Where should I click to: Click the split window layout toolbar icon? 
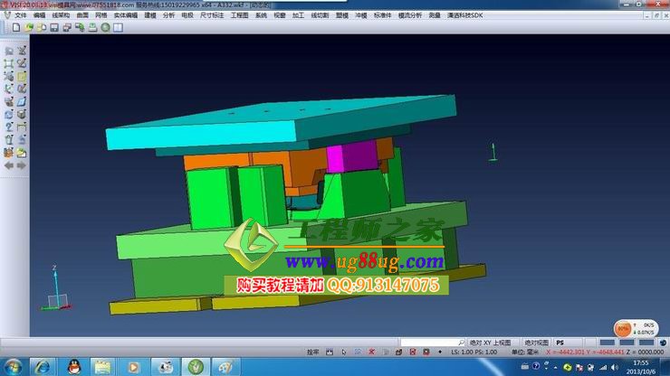point(118,27)
